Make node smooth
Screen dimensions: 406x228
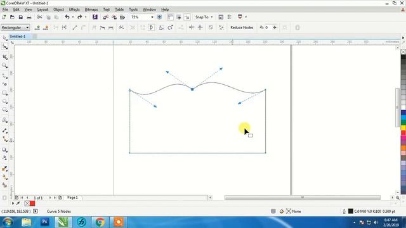[x=103, y=27]
